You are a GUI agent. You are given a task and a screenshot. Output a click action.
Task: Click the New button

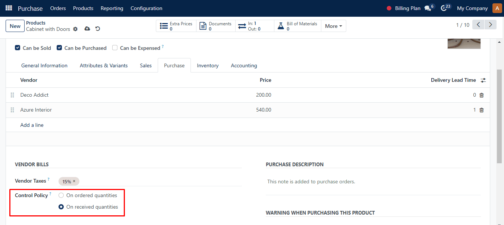coord(15,26)
